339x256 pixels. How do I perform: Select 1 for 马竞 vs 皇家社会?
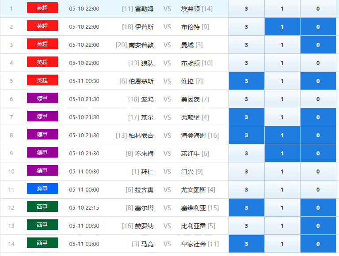click(282, 244)
